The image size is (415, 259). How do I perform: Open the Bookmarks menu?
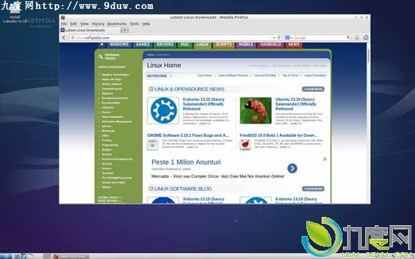[x=117, y=23]
